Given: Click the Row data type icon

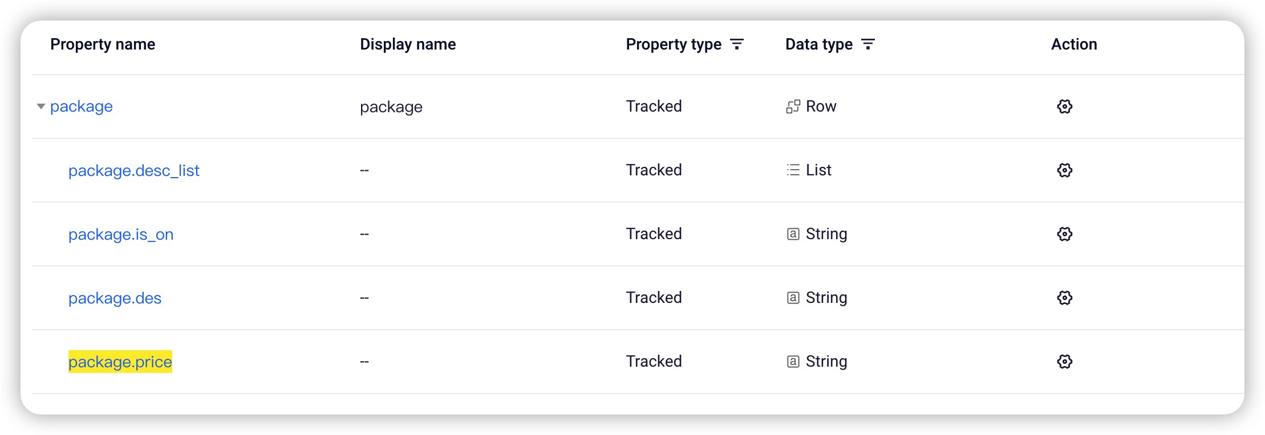Looking at the screenshot, I should pyautogui.click(x=793, y=106).
